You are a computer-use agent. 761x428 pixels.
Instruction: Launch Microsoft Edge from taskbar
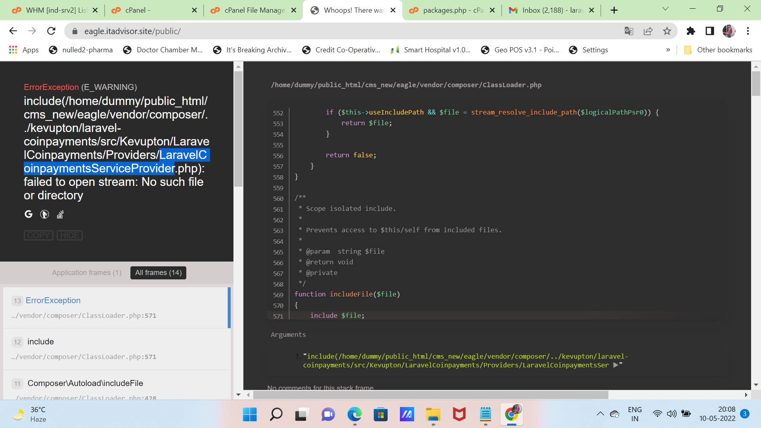(355, 415)
